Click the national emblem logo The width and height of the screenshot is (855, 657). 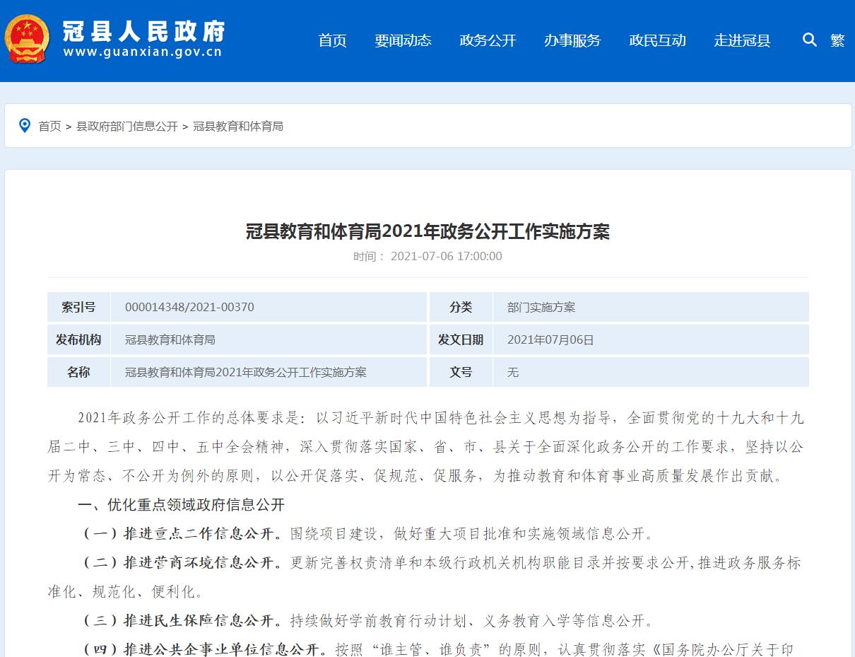(27, 40)
